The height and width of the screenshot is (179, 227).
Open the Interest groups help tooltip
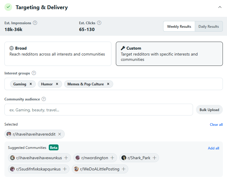pyautogui.click(x=34, y=73)
